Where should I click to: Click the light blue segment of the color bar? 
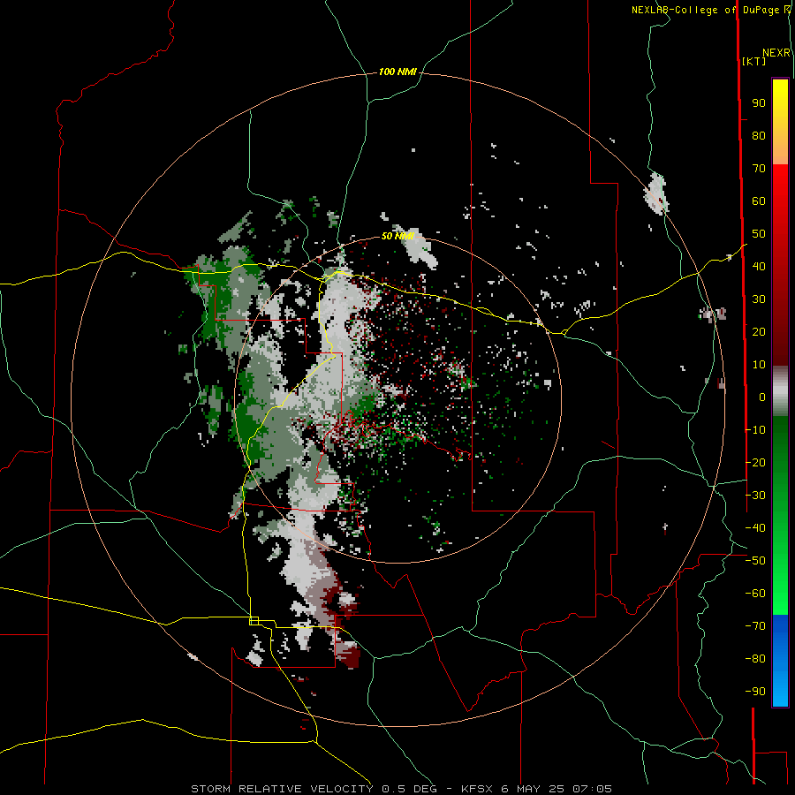(x=780, y=685)
